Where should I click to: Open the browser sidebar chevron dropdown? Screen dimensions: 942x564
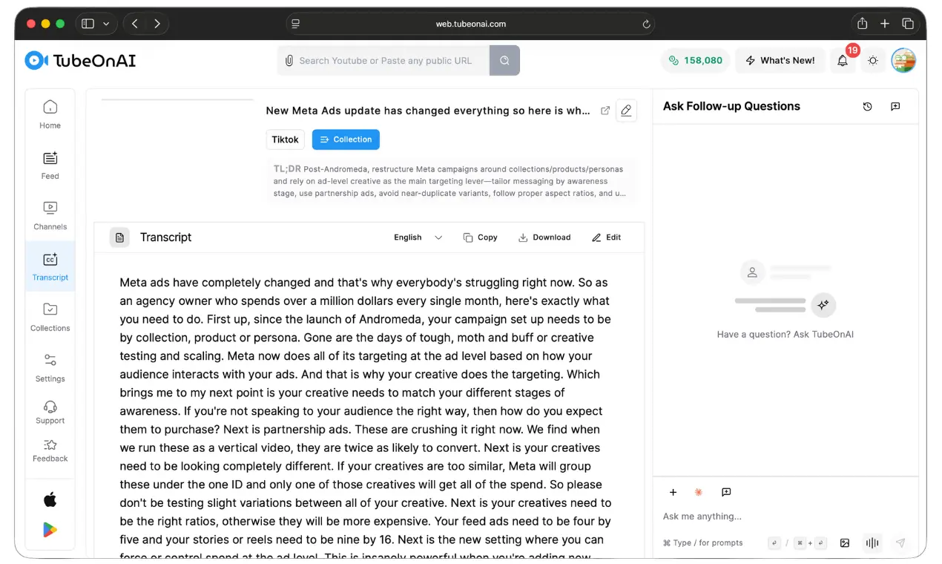(106, 24)
